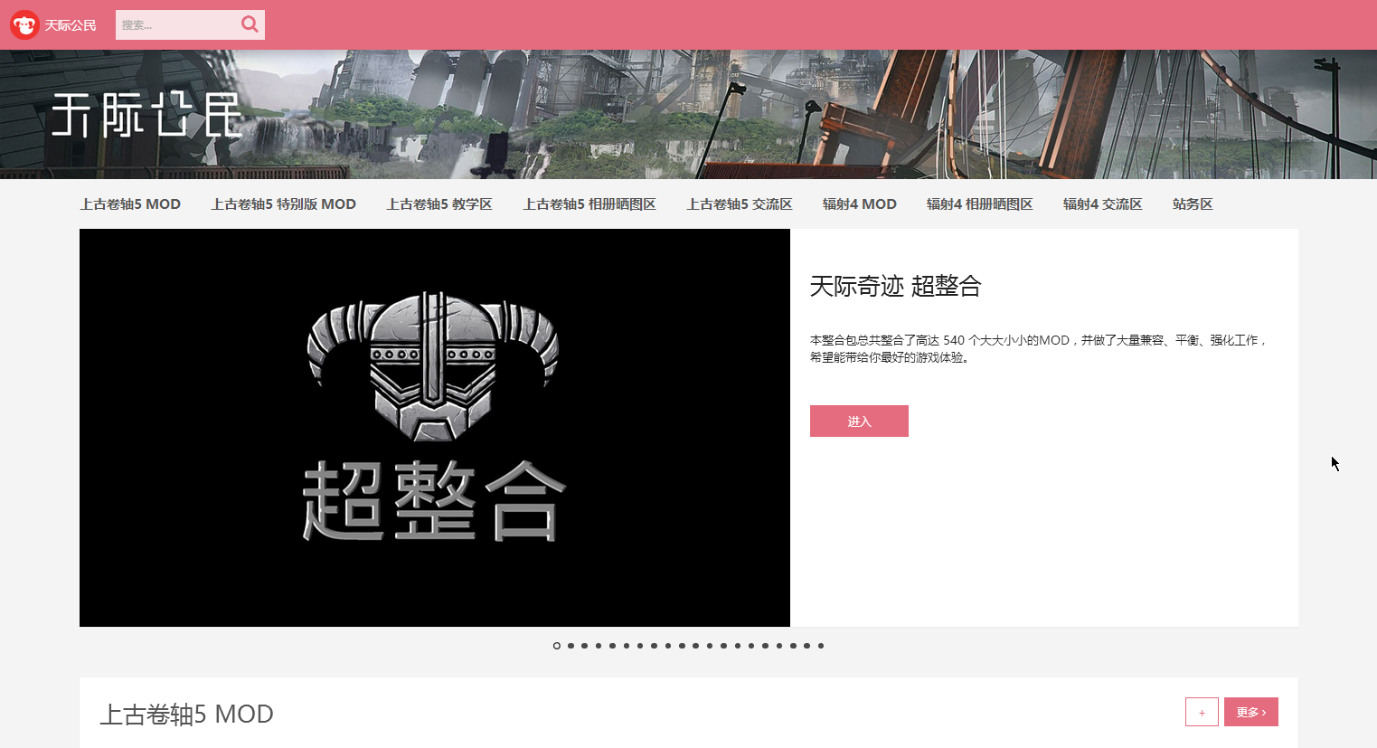
Task: Go to the 站务区 section
Action: [x=1193, y=204]
